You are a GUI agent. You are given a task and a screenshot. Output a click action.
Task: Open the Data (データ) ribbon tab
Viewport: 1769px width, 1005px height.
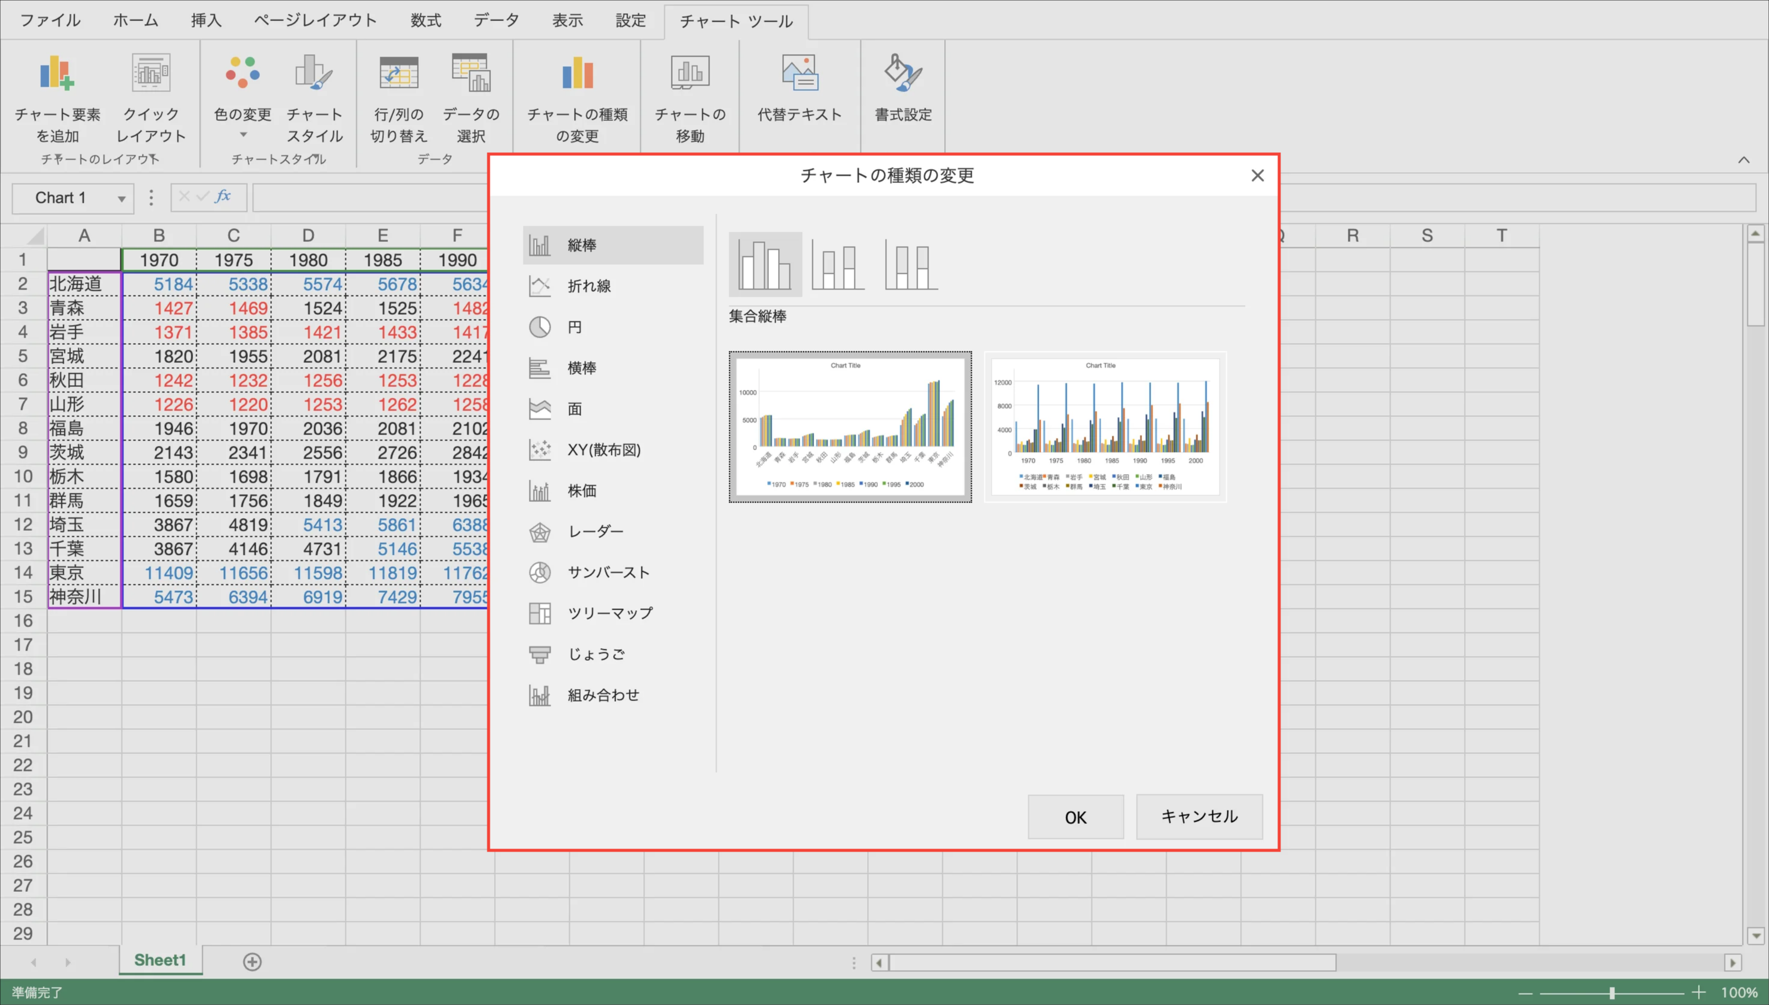tap(495, 20)
